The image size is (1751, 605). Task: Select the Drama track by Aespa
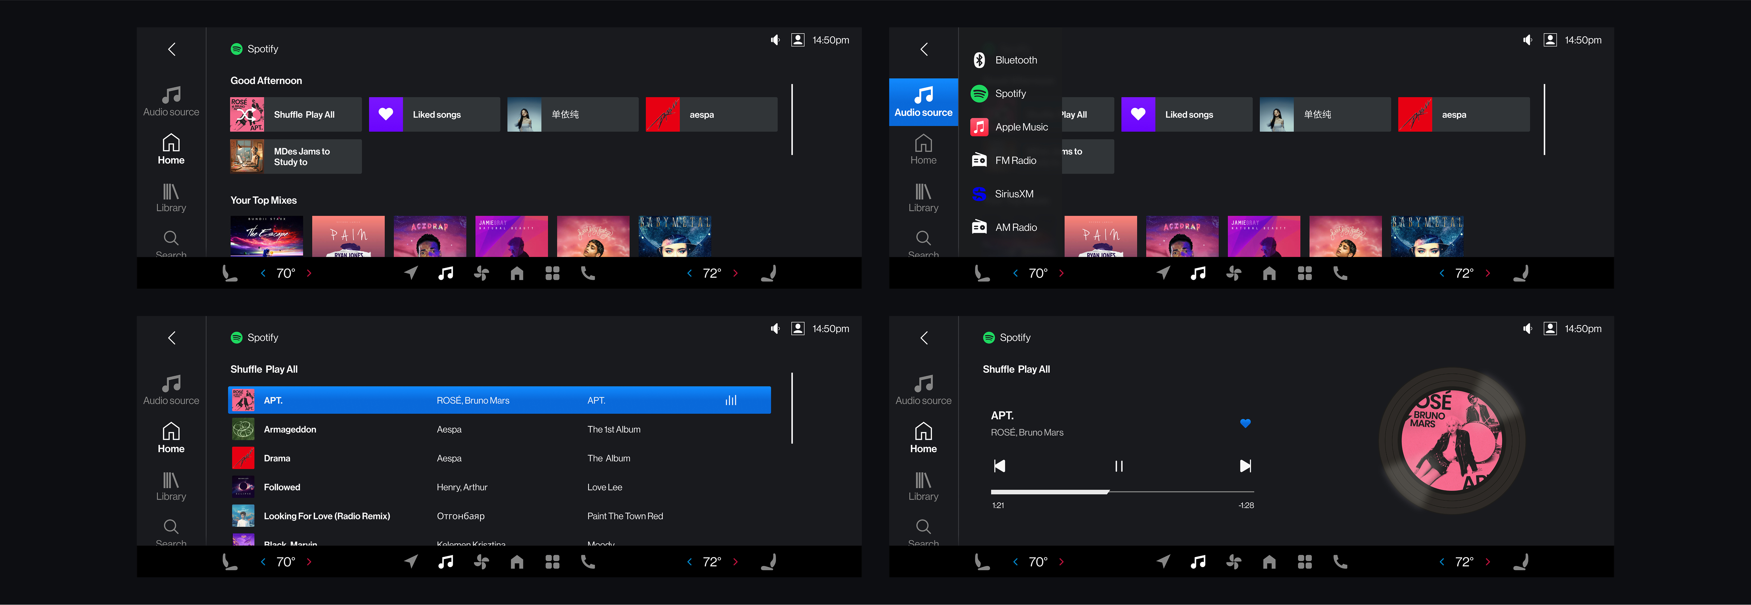[x=277, y=459]
